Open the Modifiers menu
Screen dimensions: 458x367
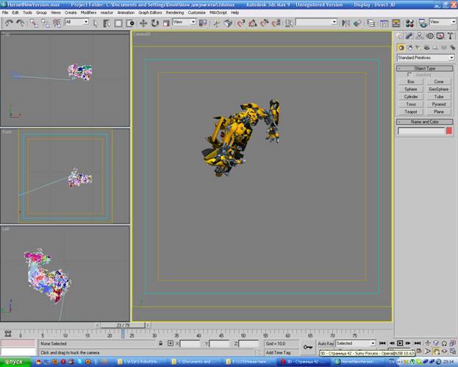point(88,13)
